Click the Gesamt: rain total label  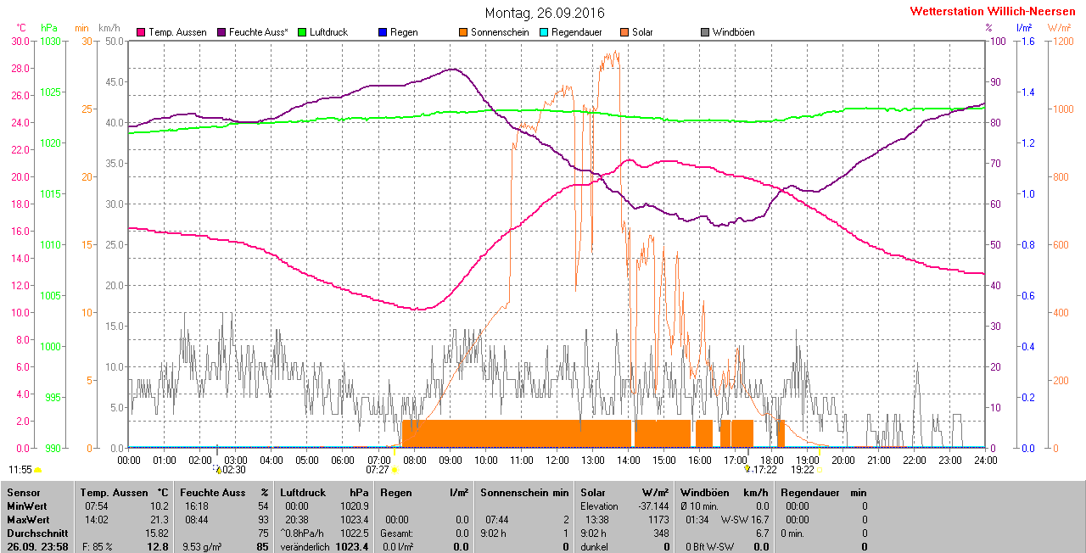[x=398, y=533]
